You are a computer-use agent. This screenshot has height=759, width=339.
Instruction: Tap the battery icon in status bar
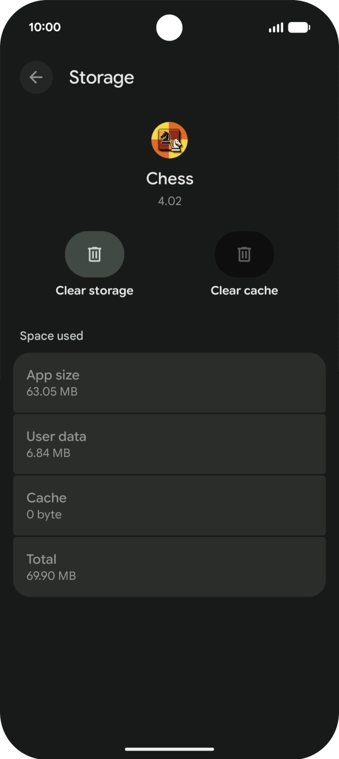[x=299, y=28]
